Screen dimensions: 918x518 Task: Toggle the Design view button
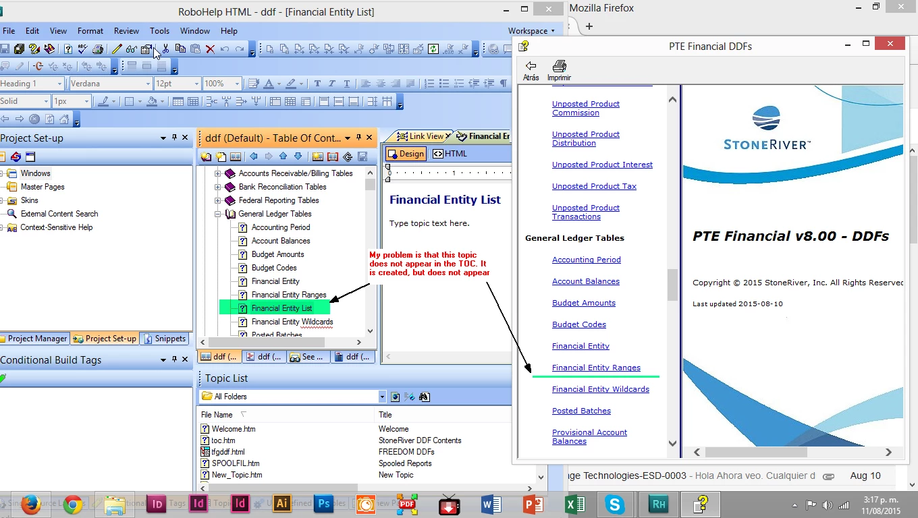click(405, 154)
